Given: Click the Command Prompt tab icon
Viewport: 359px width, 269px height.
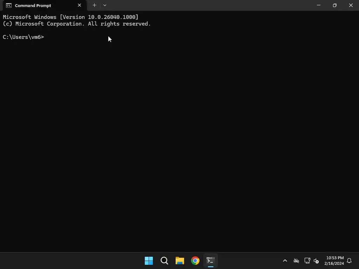Looking at the screenshot, I should [x=9, y=6].
